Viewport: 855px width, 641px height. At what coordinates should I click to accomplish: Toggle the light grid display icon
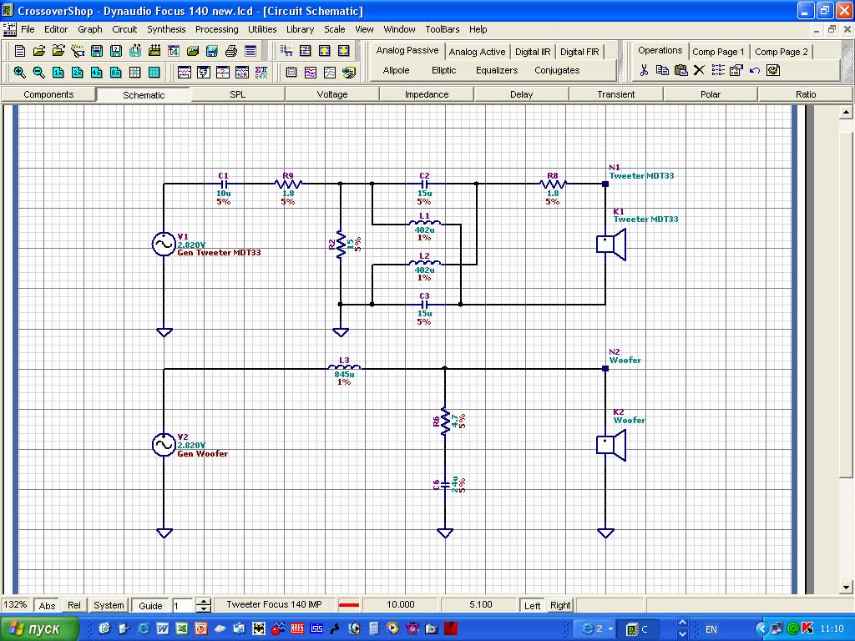(x=135, y=72)
